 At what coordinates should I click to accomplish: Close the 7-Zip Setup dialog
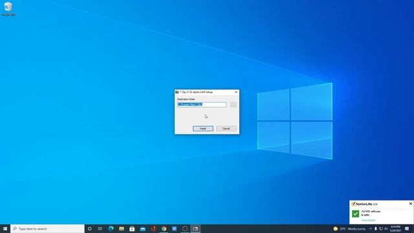[236, 92]
